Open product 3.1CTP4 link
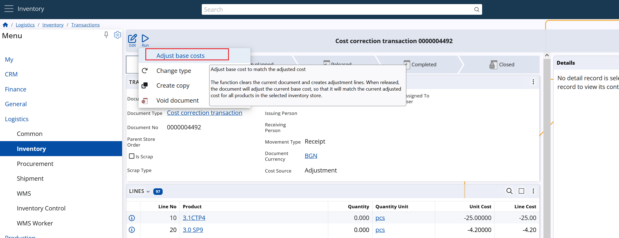Screen dimensions: 619x238 point(194,218)
